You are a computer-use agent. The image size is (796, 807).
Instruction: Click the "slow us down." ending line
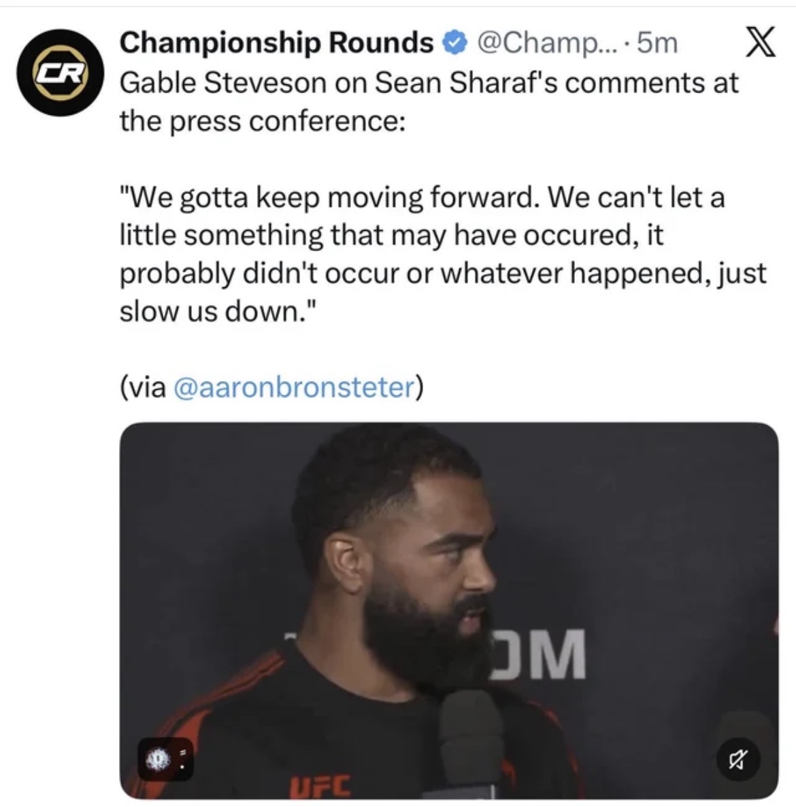pyautogui.click(x=218, y=312)
